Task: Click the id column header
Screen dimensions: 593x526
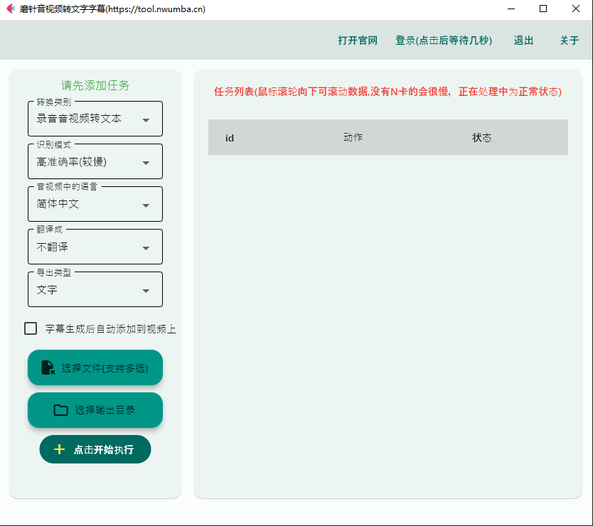Action: click(230, 138)
